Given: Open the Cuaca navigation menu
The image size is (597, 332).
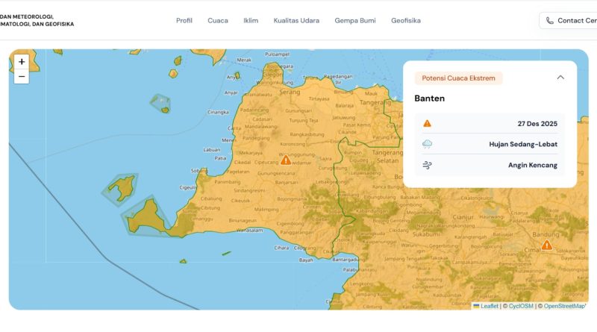Looking at the screenshot, I should tap(218, 21).
